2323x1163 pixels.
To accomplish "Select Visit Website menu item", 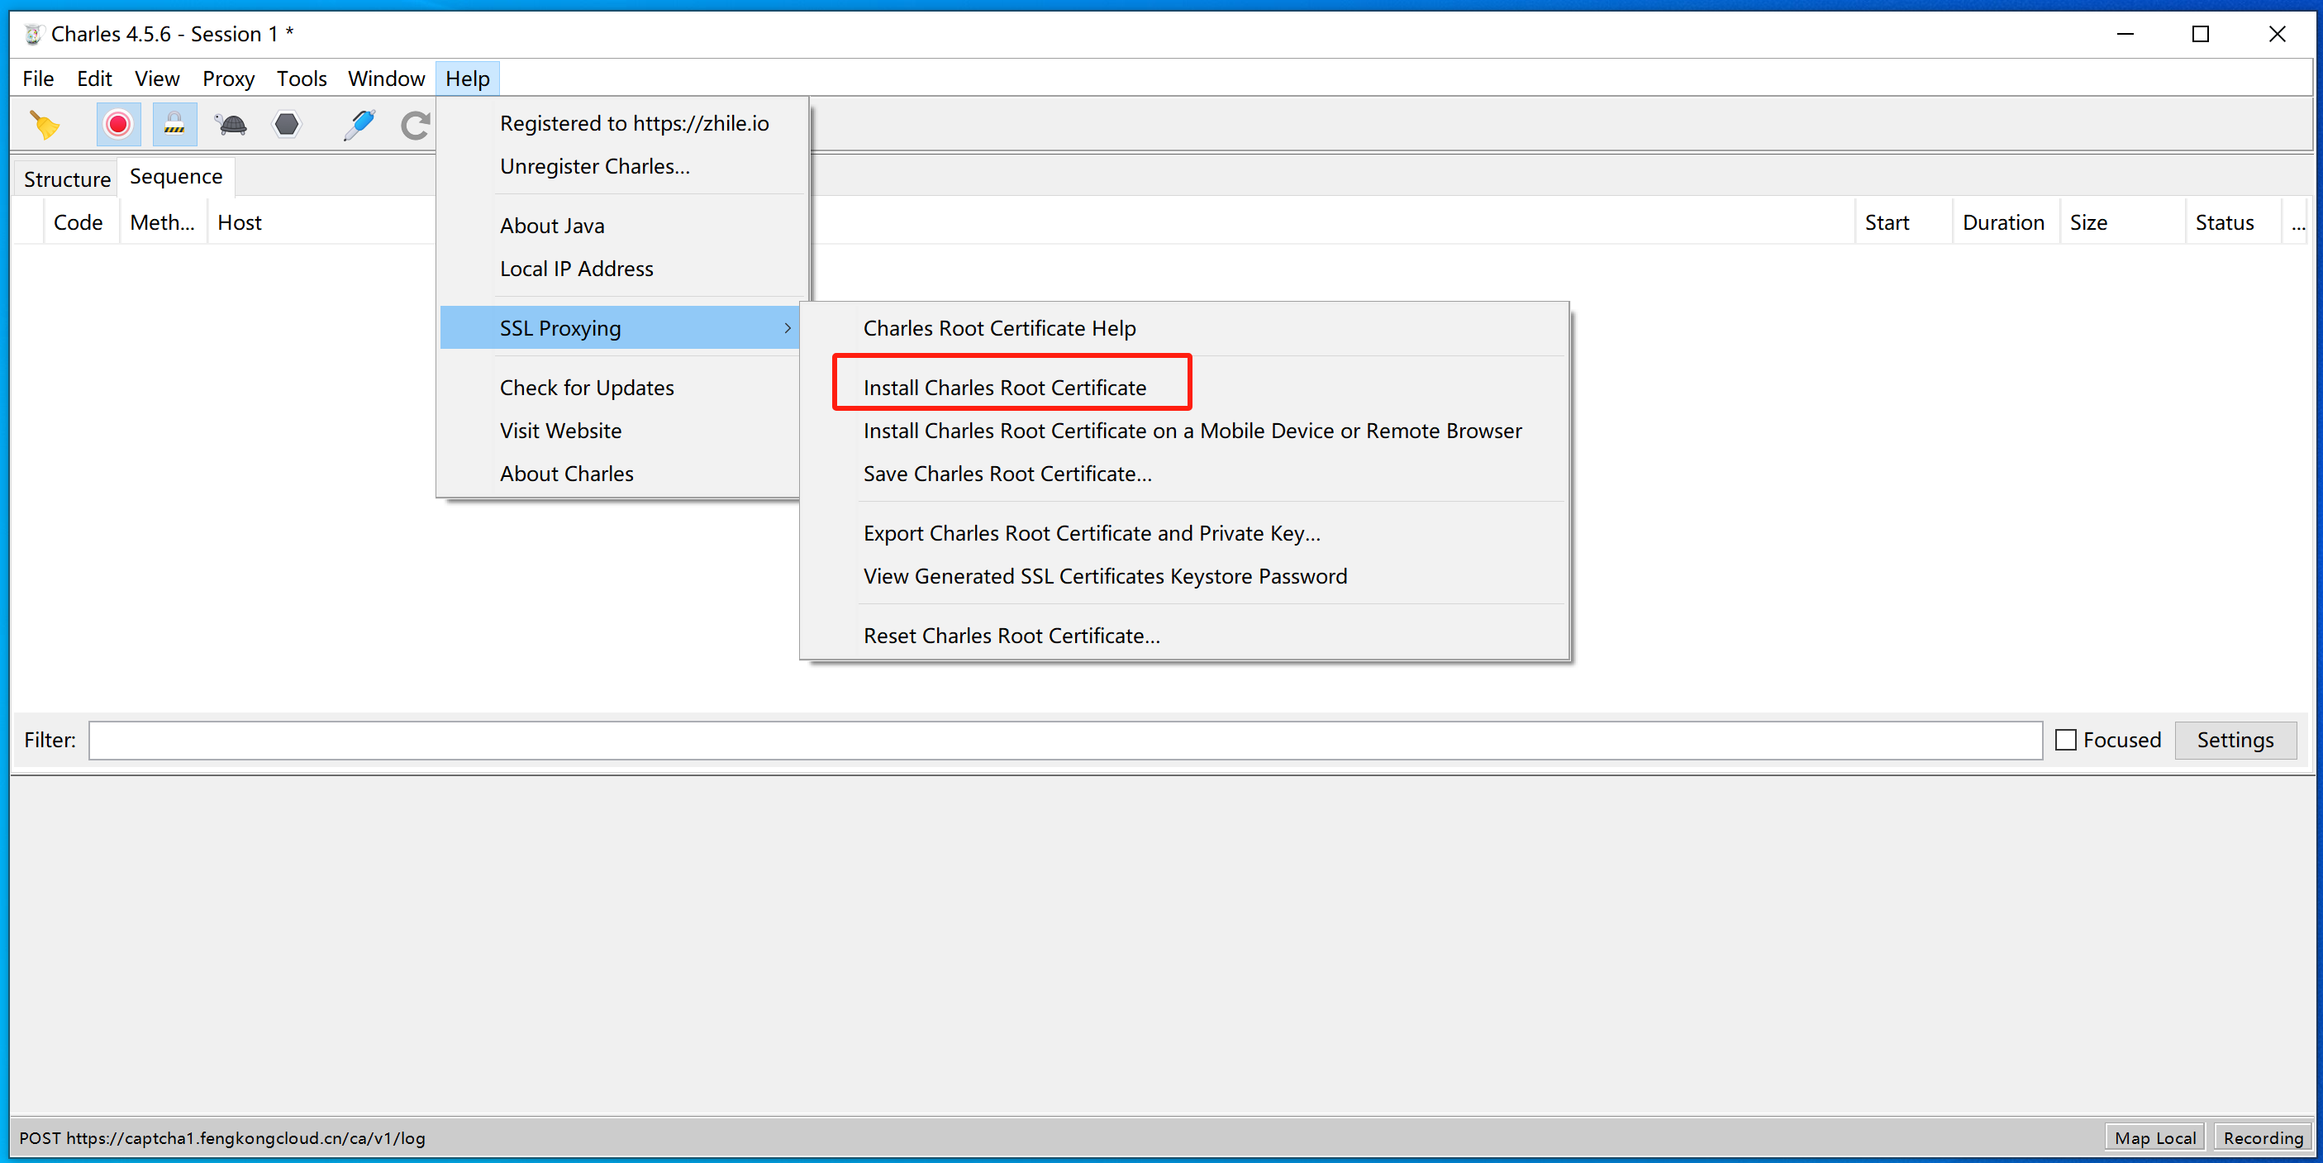I will coord(560,431).
